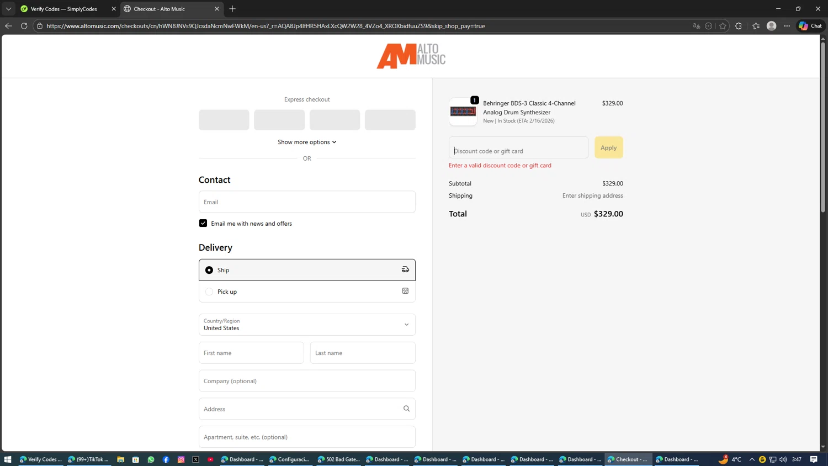Focus the Email input field
This screenshot has height=466, width=828.
307,202
